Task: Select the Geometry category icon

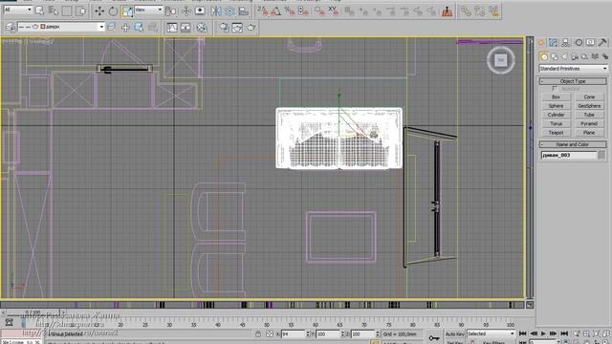Action: [544, 57]
